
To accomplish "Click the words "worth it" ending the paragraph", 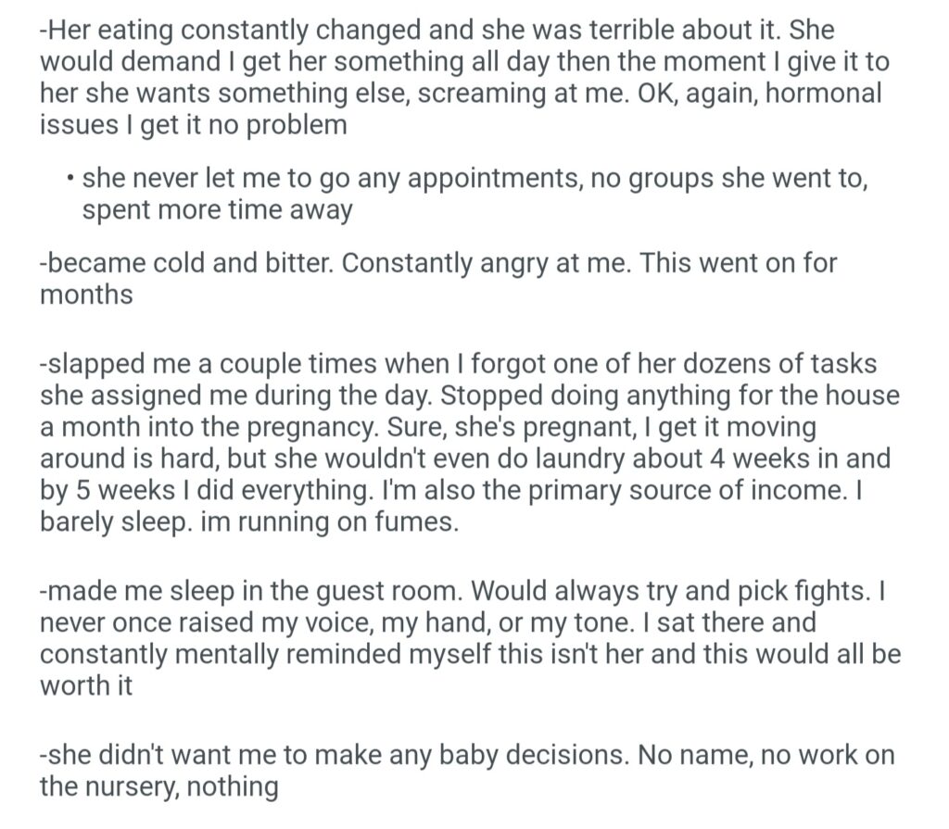I will tap(86, 686).
